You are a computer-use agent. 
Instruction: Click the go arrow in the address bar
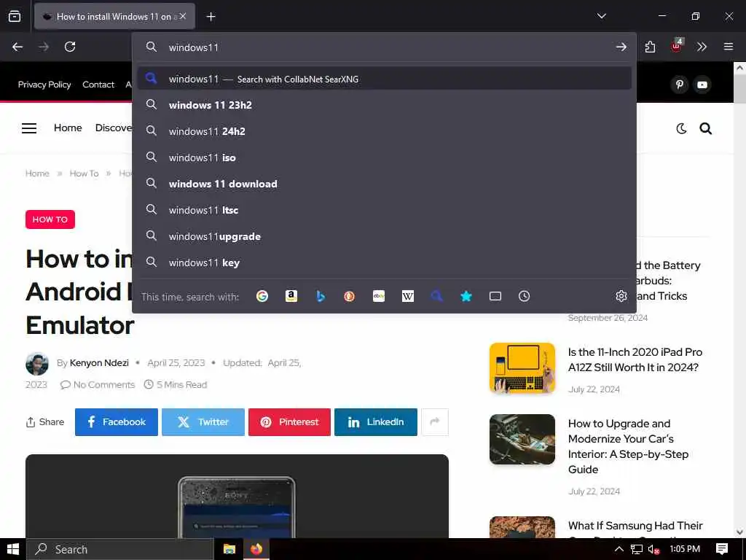[x=621, y=47]
